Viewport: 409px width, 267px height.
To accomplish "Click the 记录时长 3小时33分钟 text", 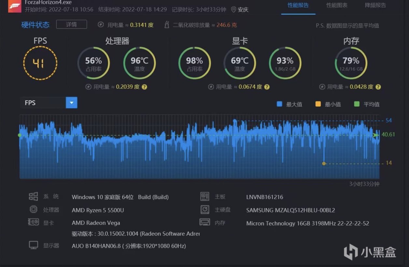I will point(200,9).
